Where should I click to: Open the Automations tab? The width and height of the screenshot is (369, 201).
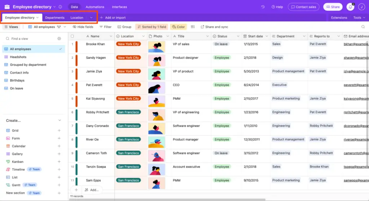point(95,7)
